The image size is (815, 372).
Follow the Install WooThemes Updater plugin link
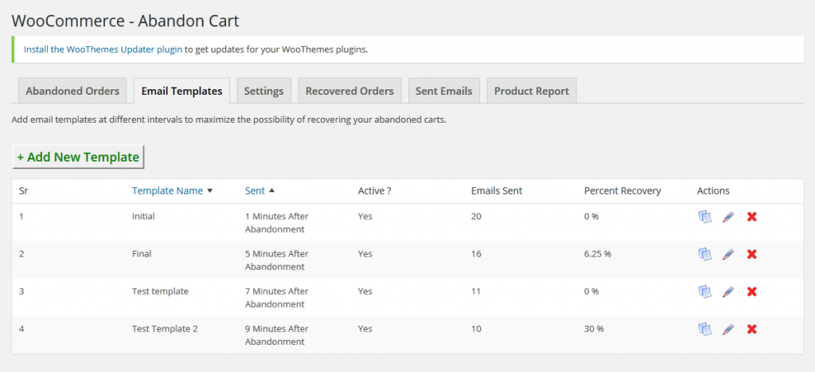[103, 50]
